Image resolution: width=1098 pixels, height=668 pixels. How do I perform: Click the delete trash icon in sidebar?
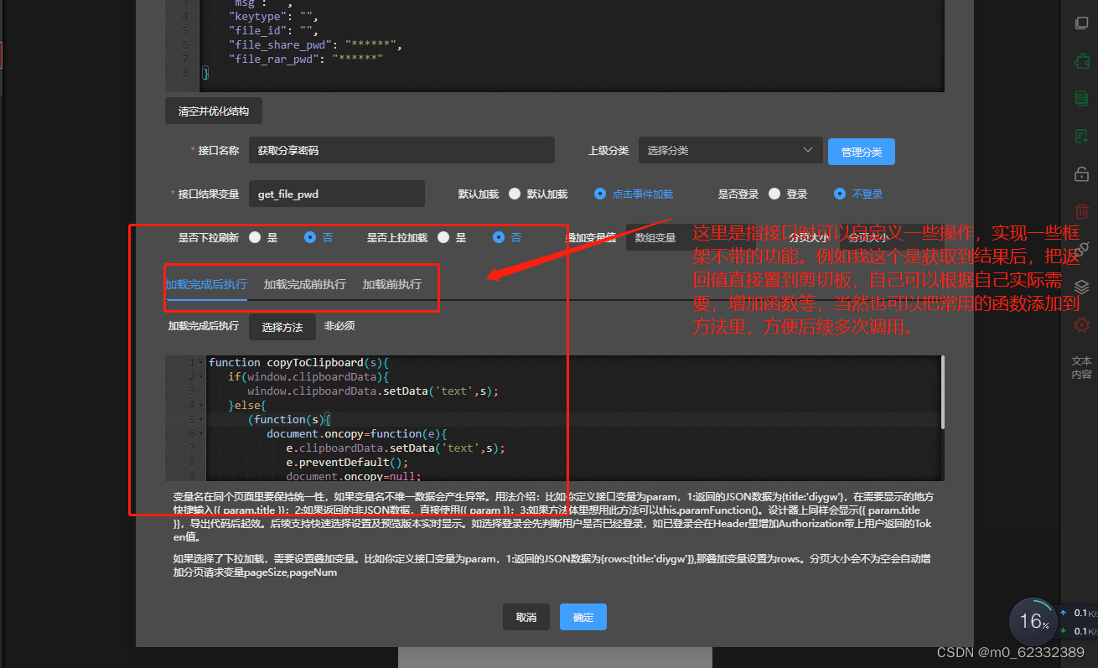click(x=1081, y=211)
